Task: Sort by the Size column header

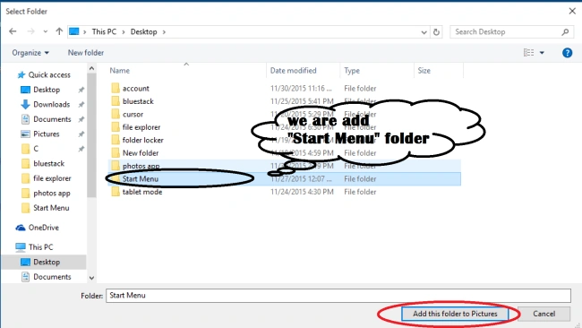Action: coord(424,71)
